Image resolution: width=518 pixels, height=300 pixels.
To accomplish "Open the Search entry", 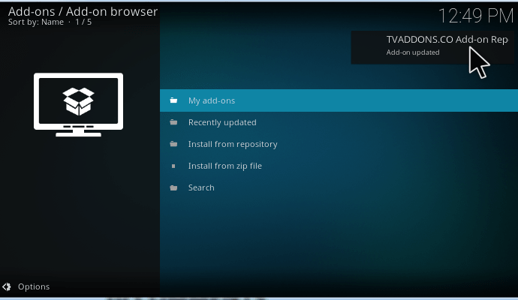I will pos(339,187).
